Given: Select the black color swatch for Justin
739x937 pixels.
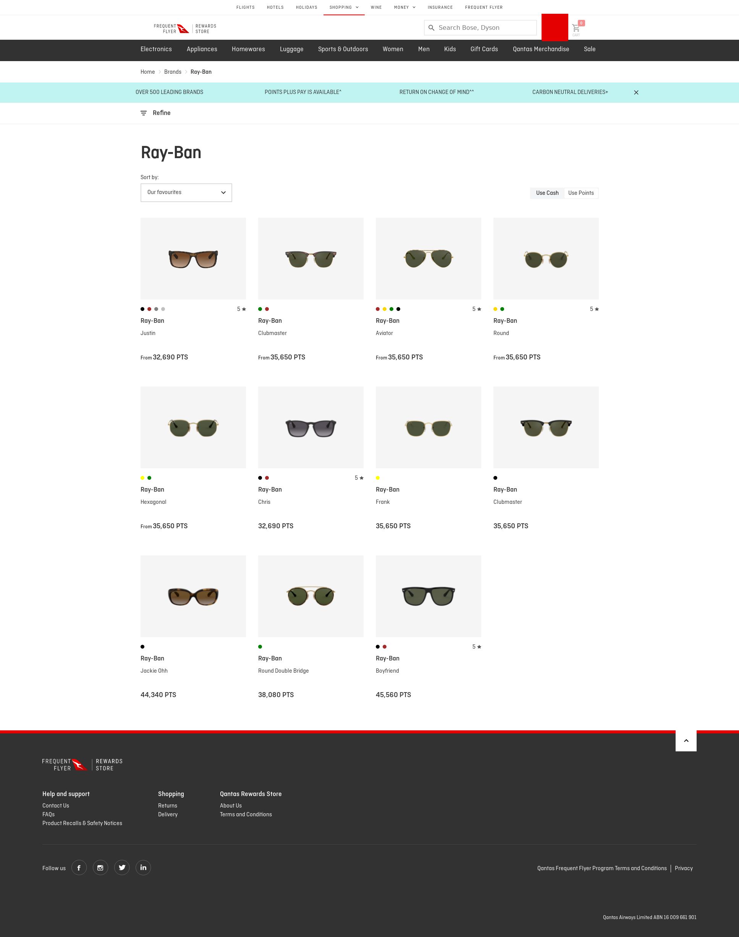Looking at the screenshot, I should [x=142, y=309].
